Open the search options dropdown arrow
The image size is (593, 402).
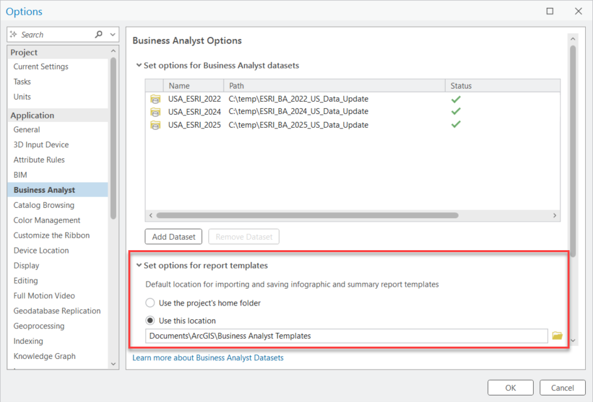tap(113, 35)
